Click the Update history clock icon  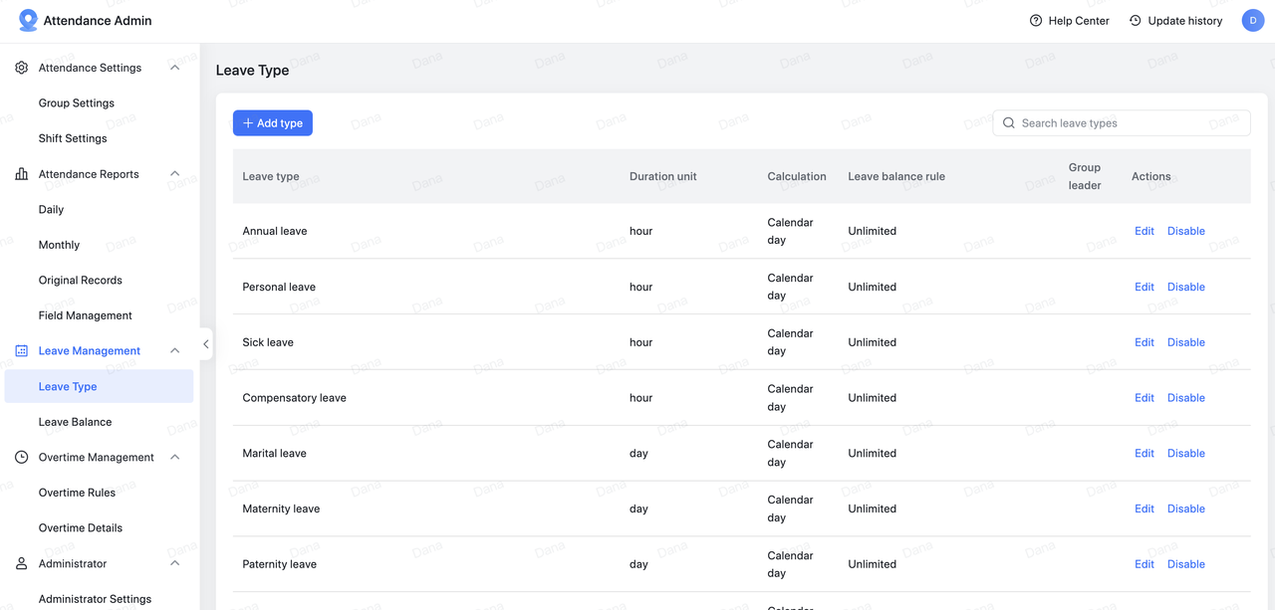tap(1136, 21)
